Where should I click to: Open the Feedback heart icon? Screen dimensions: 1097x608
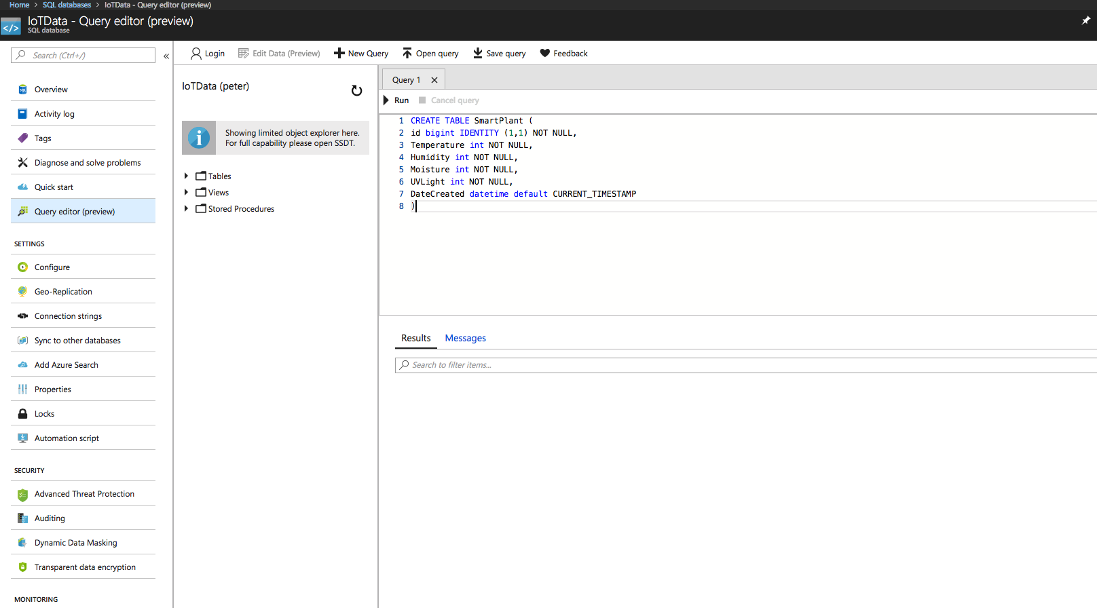point(563,54)
